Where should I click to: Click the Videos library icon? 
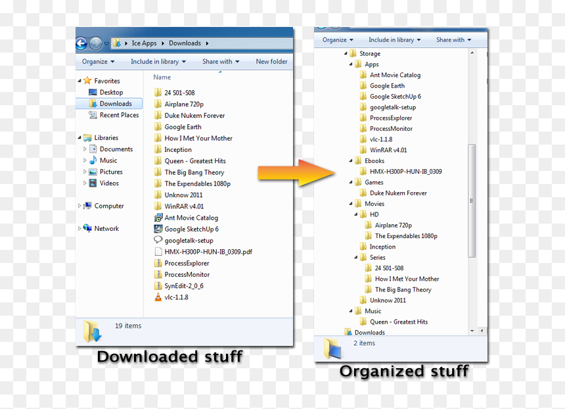[x=93, y=183]
